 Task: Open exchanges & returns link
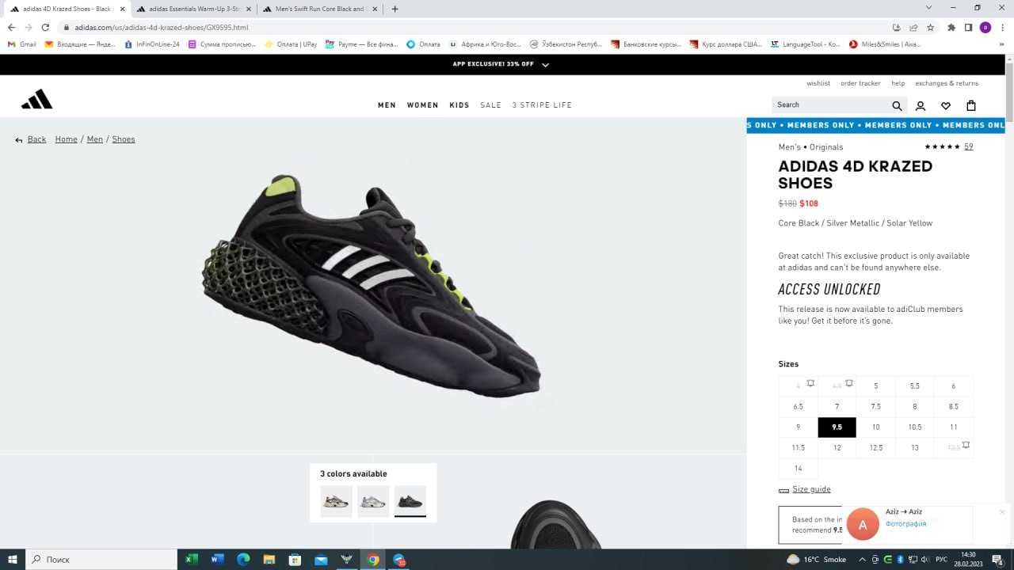click(947, 83)
